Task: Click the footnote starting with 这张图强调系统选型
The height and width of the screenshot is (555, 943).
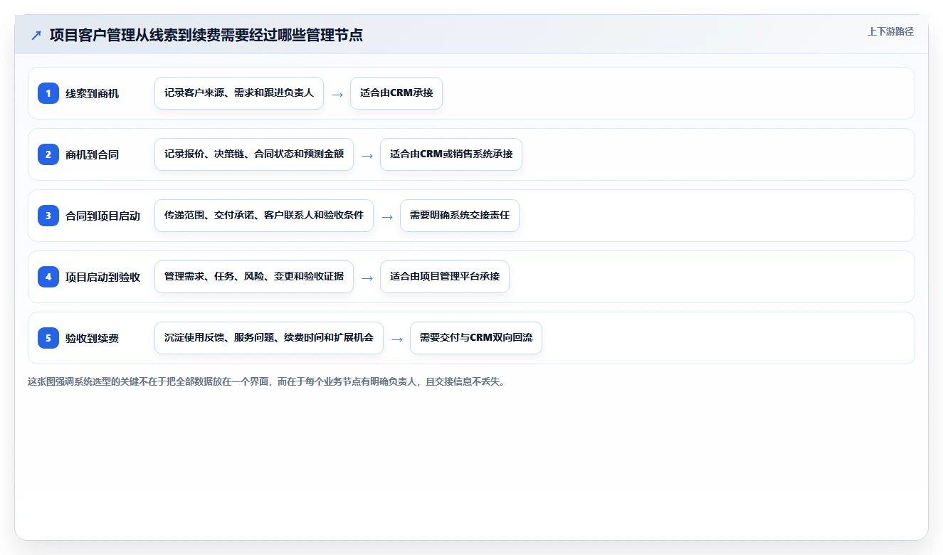Action: coord(266,381)
